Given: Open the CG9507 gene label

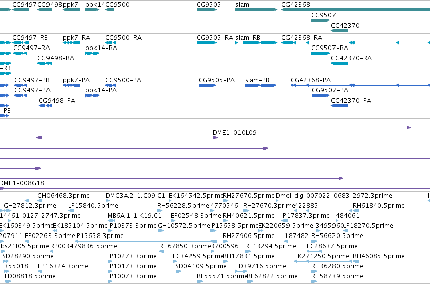Looking at the screenshot, I should [323, 15].
